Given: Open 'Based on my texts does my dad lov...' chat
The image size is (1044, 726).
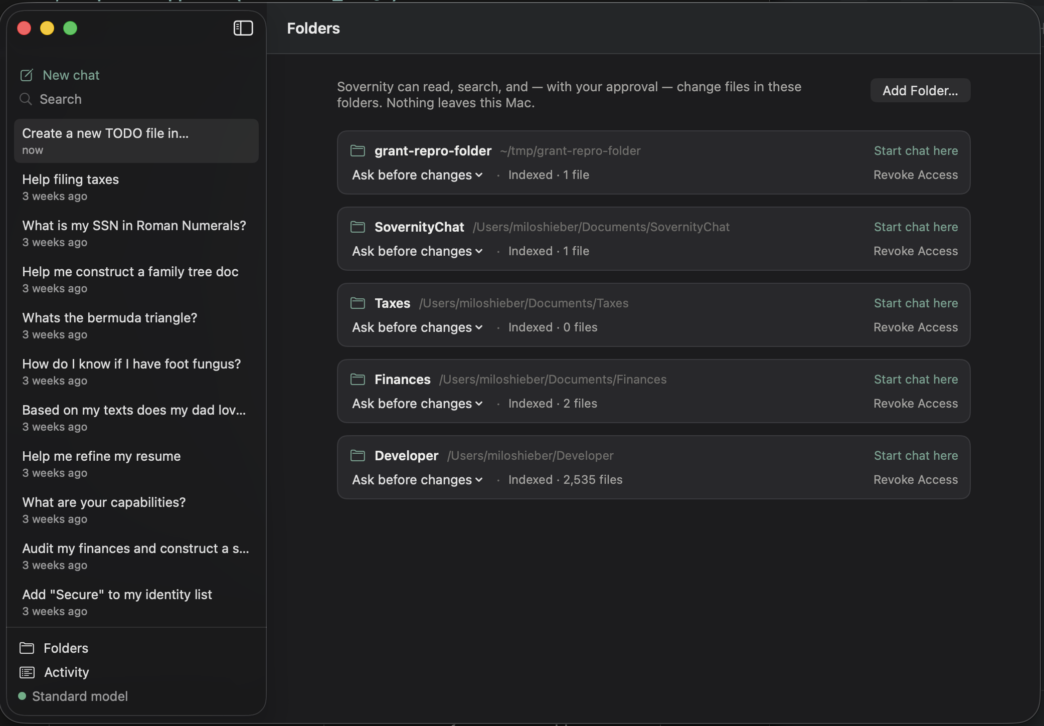Looking at the screenshot, I should pyautogui.click(x=136, y=418).
